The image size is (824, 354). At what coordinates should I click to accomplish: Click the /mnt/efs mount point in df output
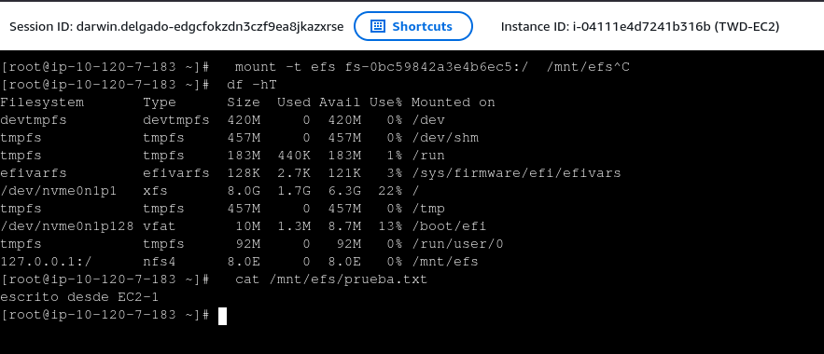[444, 262]
